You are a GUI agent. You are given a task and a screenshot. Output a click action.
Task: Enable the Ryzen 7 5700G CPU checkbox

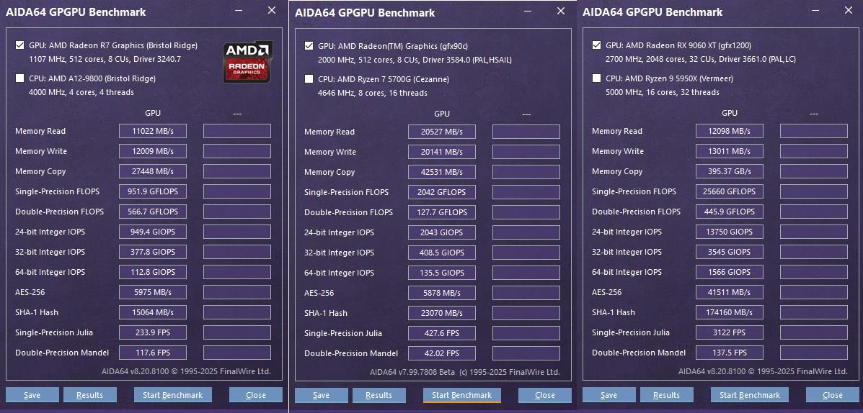click(309, 79)
